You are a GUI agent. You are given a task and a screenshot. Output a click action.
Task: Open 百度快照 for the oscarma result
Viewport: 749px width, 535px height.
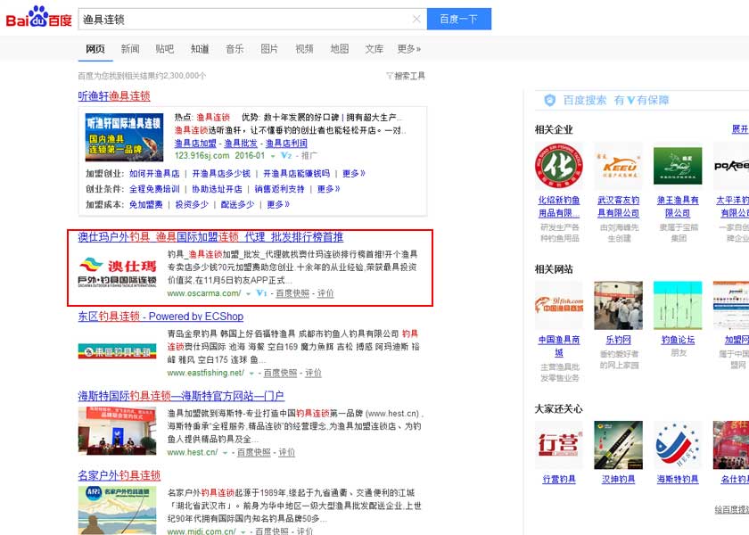pyautogui.click(x=292, y=293)
